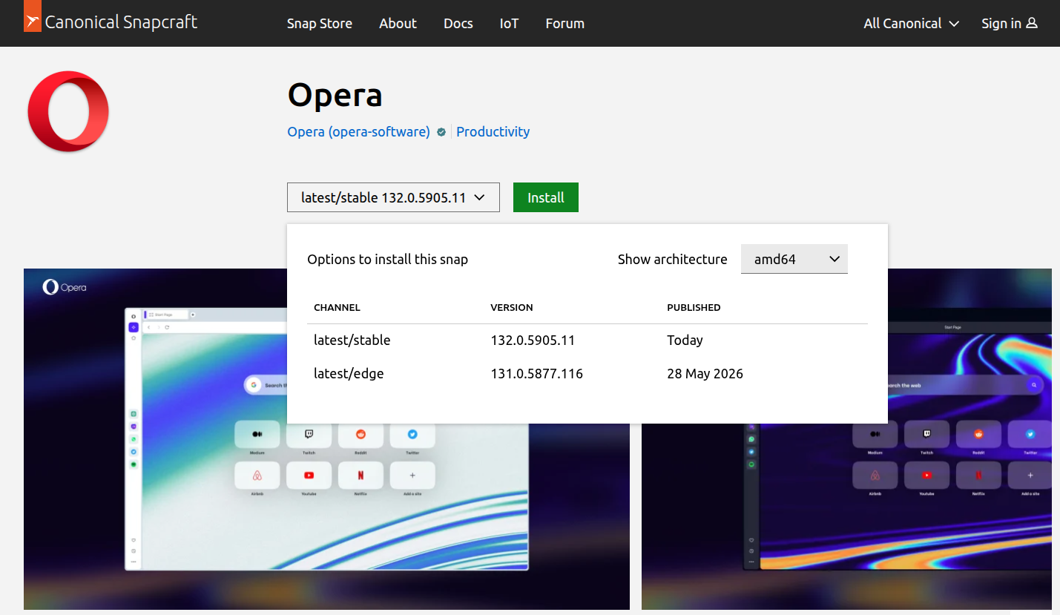Screen dimensions: 1060x615
Task: Open the Snap Store menu item
Action: coord(320,23)
